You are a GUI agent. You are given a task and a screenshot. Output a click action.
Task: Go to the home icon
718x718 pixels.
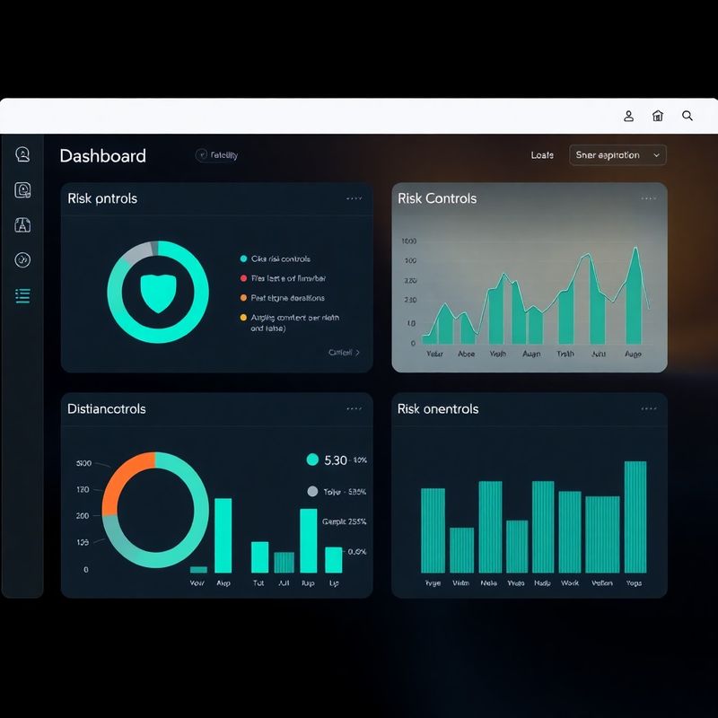pyautogui.click(x=658, y=116)
